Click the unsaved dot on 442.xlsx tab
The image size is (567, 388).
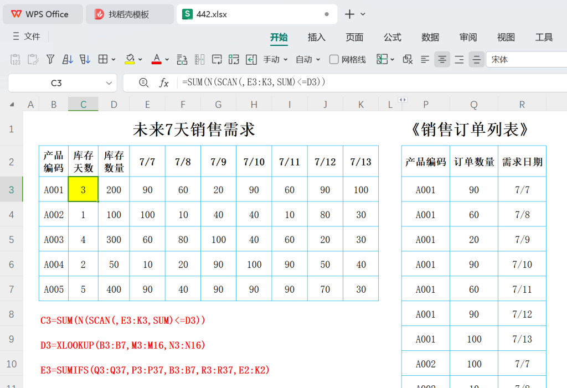click(x=327, y=14)
